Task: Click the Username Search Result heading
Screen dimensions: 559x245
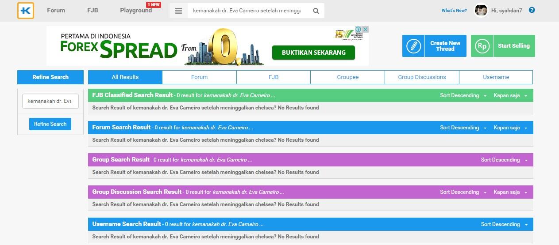Action: coord(127,224)
